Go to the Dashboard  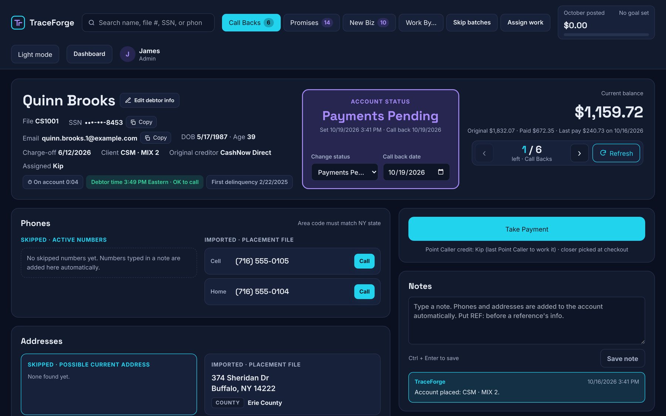pyautogui.click(x=89, y=54)
